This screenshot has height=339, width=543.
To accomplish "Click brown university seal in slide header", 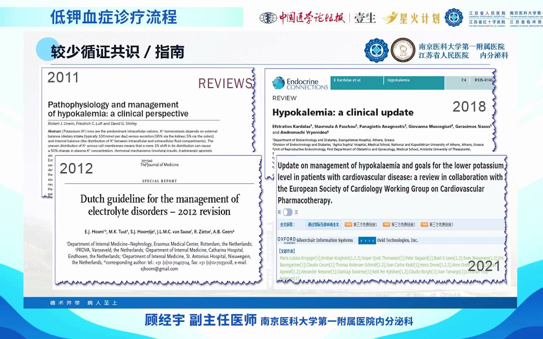I will point(403,50).
